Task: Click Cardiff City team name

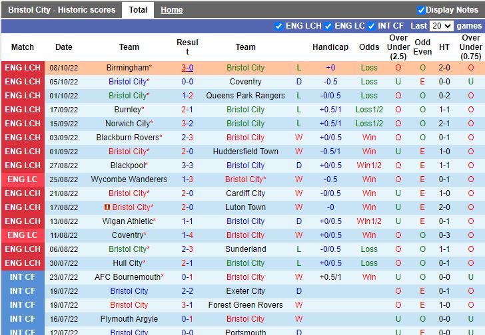Action: [246, 193]
